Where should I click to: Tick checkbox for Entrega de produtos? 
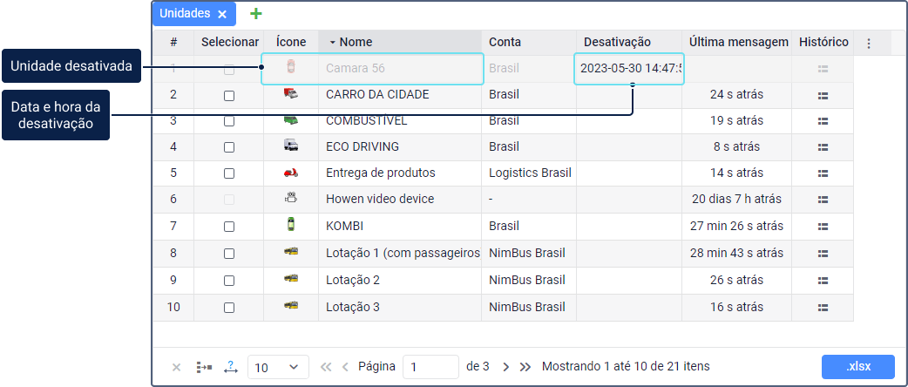coord(229,173)
